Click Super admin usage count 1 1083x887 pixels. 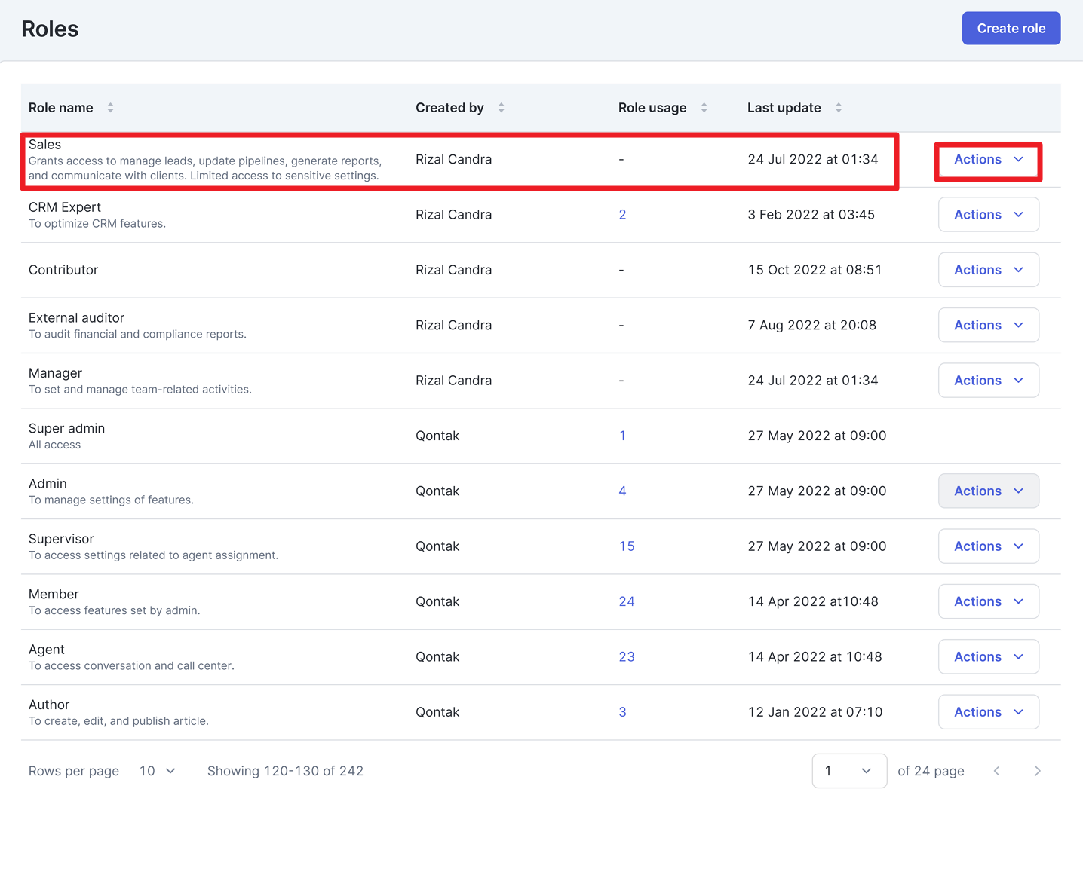622,436
